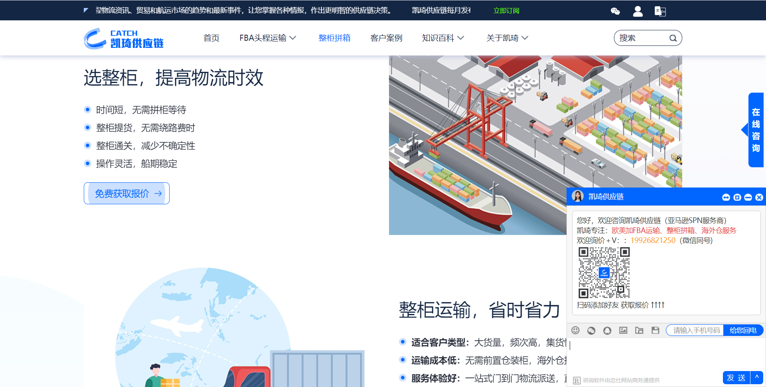Open the user account icon
Screen dimensions: 766x387
pos(638,11)
